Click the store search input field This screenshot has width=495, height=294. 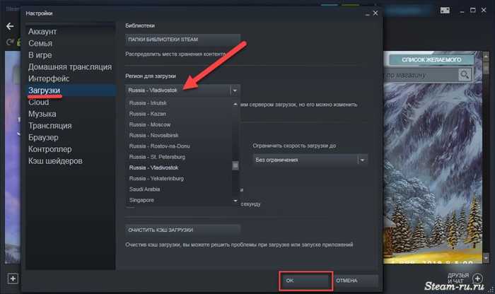coord(421,75)
